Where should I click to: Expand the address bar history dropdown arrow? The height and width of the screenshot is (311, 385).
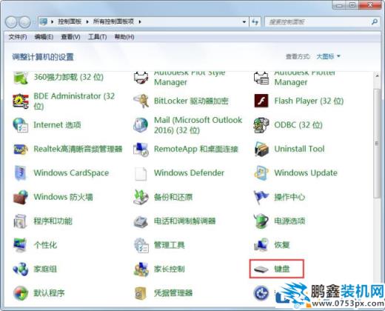click(244, 22)
